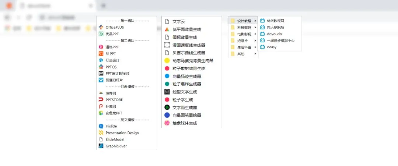Click the doyoudo bilibili icon
Viewport: 398px width, 166px height.
(x=262, y=34)
